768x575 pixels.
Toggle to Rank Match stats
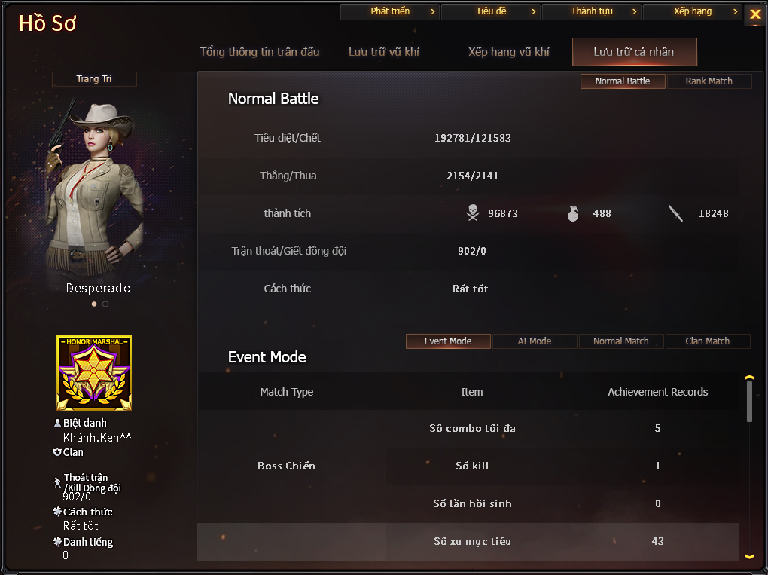coord(709,81)
